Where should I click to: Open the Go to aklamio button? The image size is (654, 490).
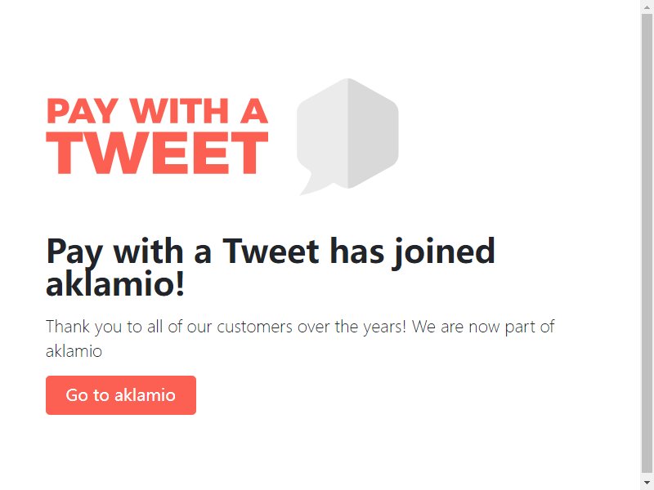pyautogui.click(x=121, y=395)
